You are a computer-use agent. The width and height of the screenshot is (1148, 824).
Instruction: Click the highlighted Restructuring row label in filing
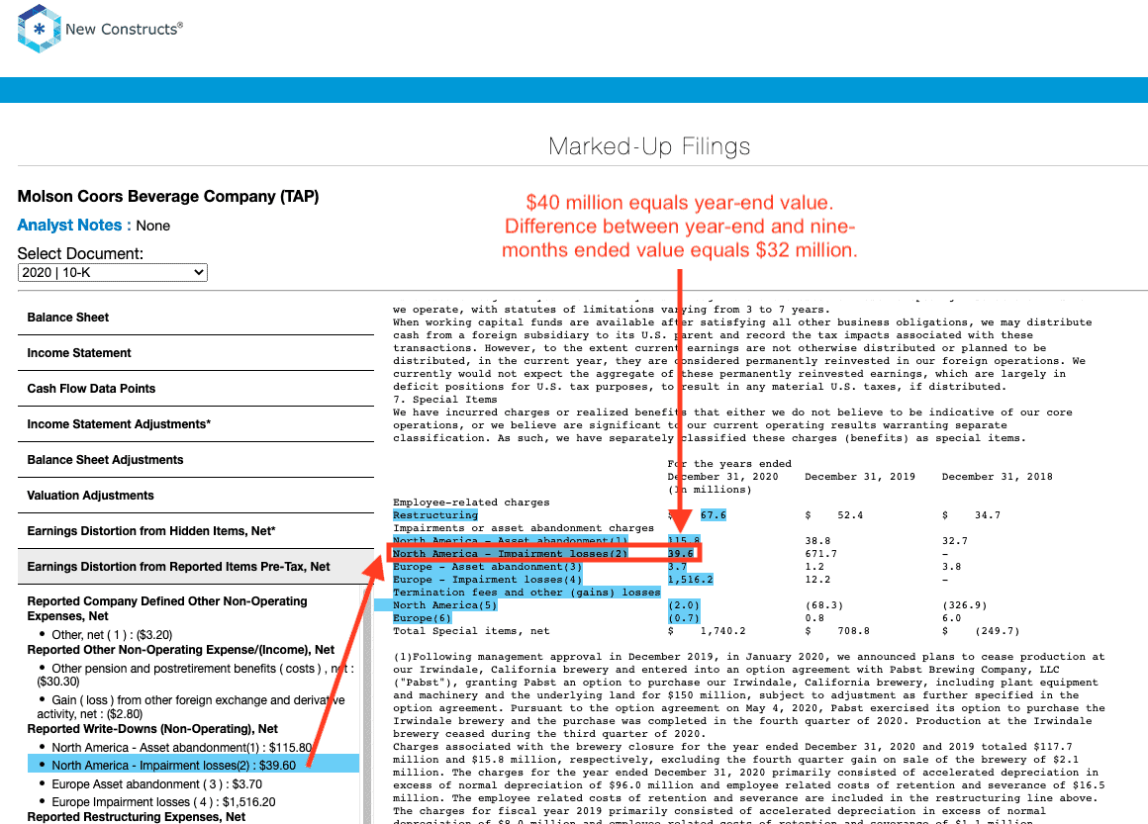pos(434,515)
